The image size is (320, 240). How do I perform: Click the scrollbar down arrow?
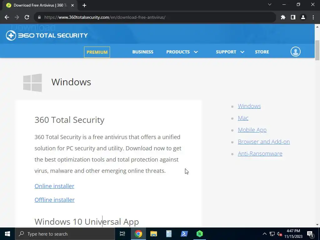[317, 225]
